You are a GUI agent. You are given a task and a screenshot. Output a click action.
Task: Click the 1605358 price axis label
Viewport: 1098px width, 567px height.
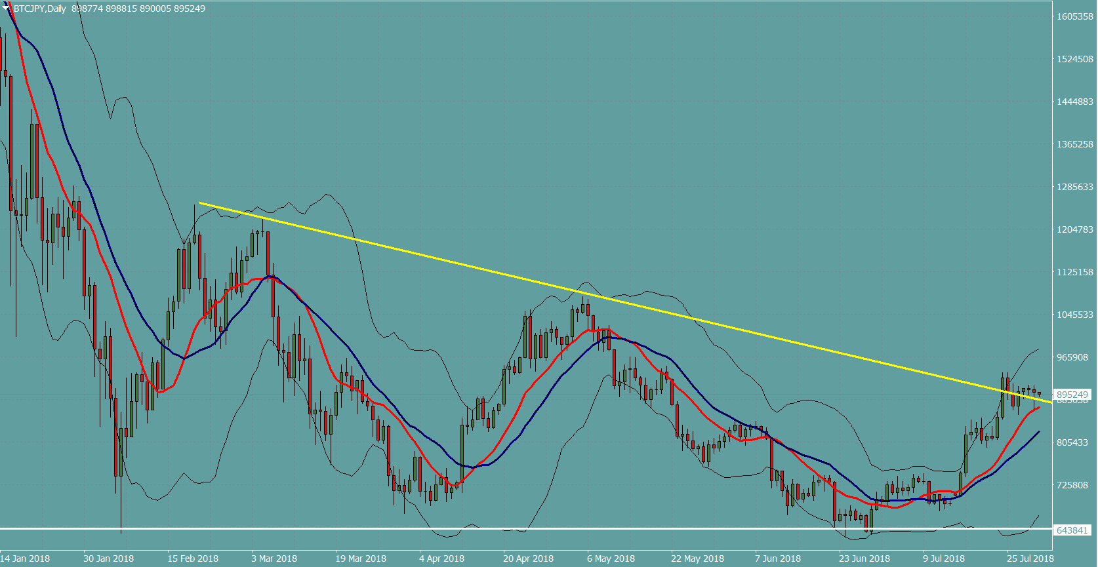point(1074,16)
